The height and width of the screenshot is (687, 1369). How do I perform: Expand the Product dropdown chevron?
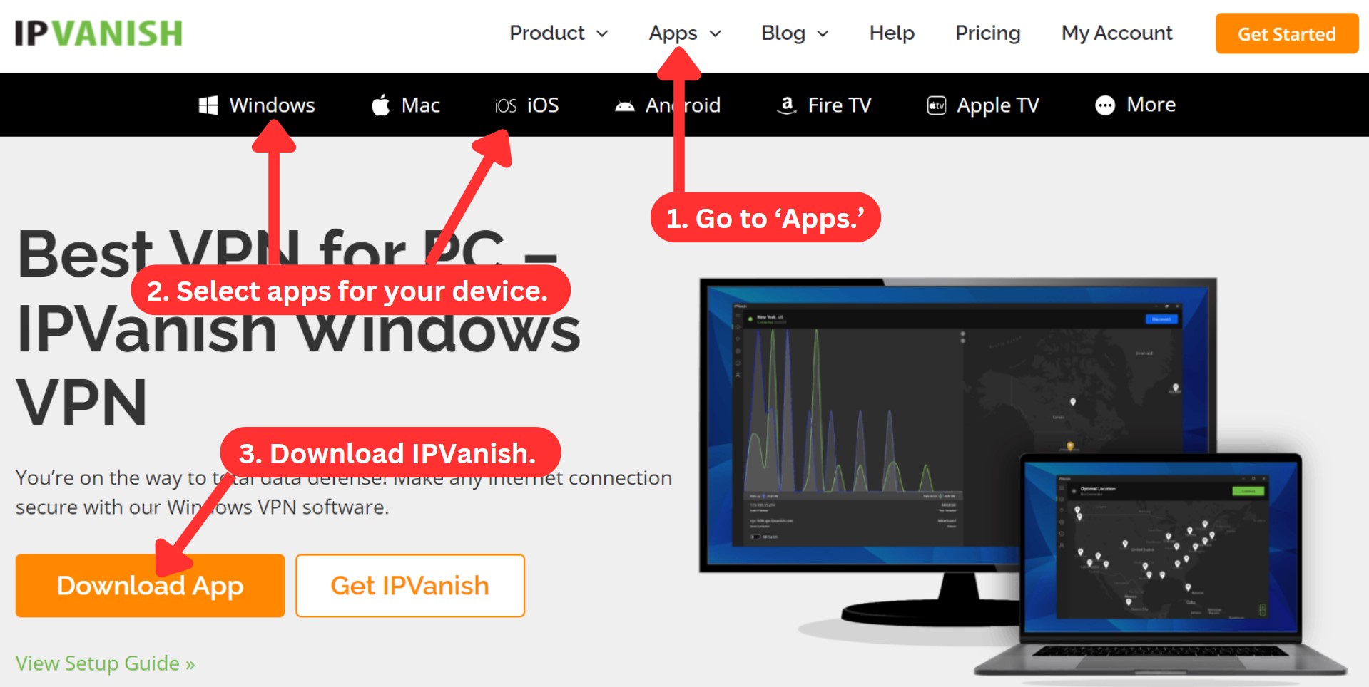[x=602, y=33]
